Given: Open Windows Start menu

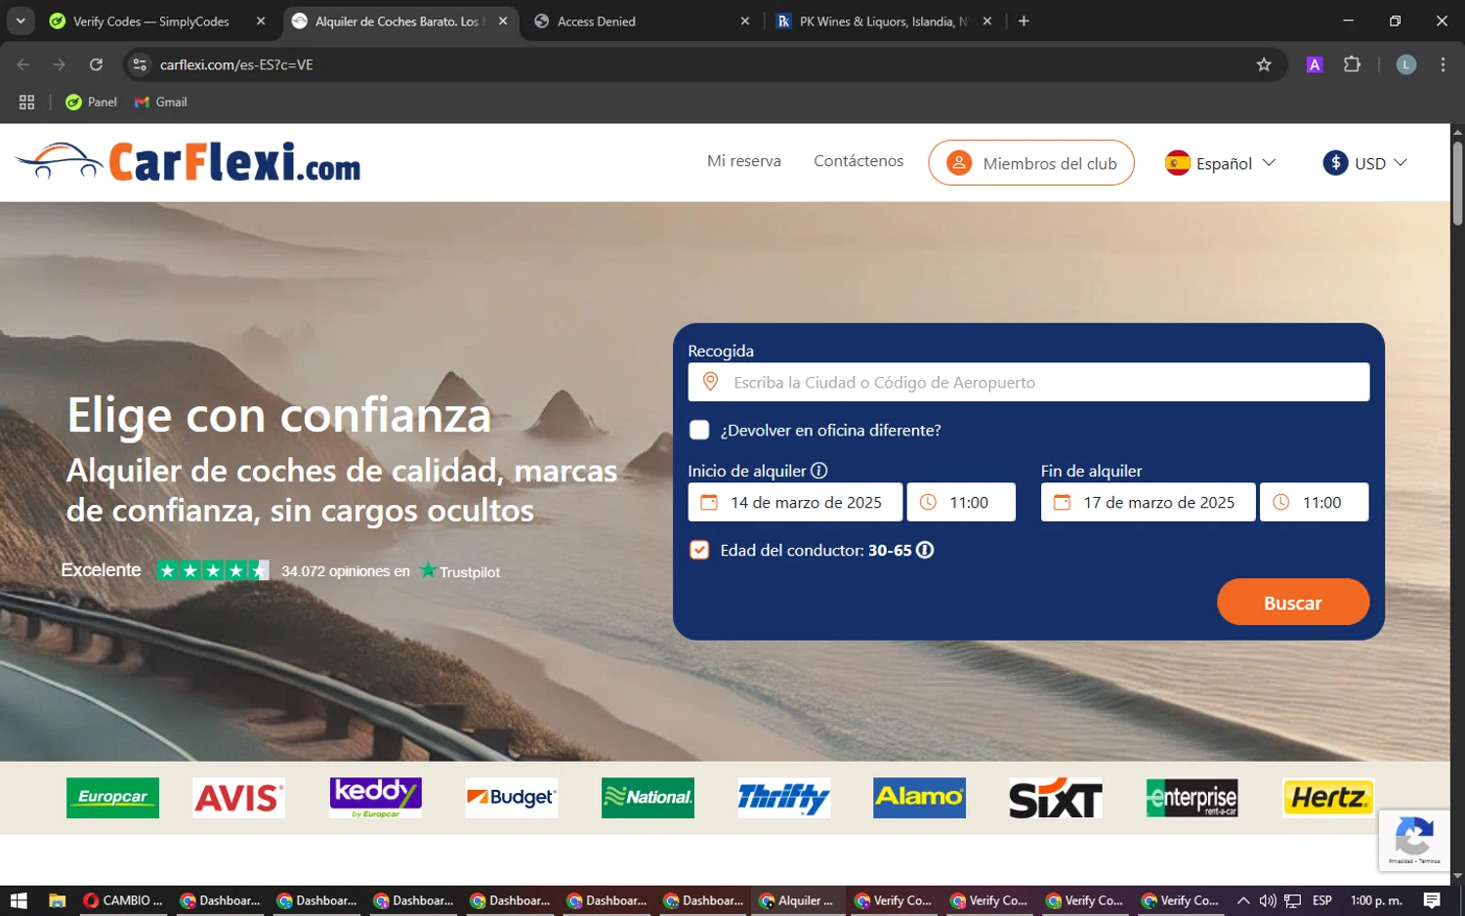Looking at the screenshot, I should 19,900.
